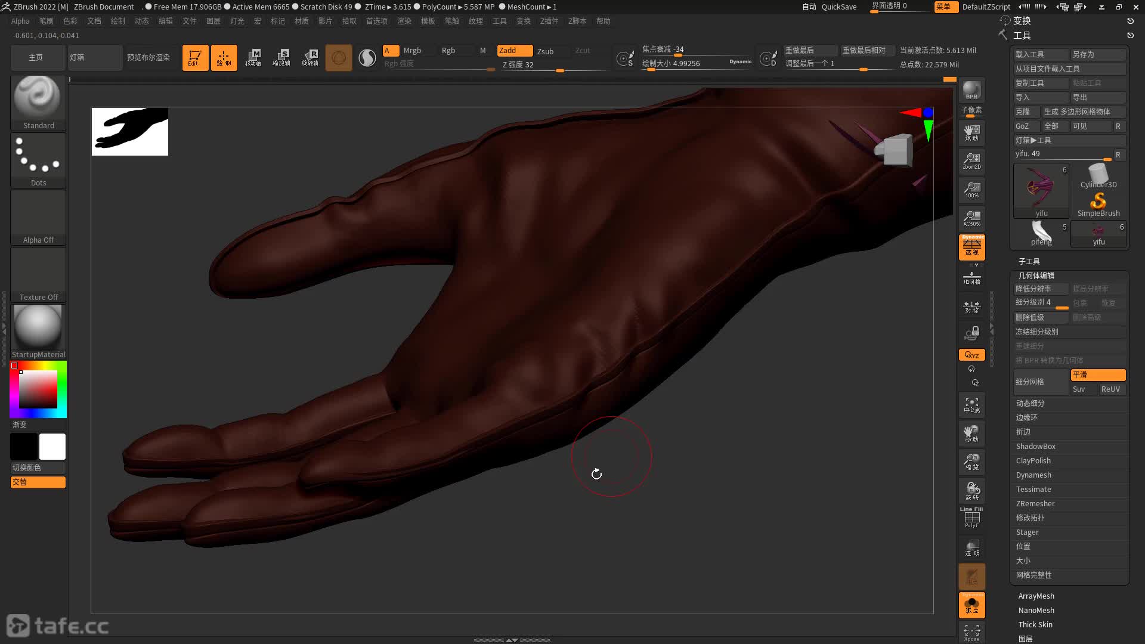The image size is (1145, 644).
Task: Open the Alpha menu
Action: [20, 21]
